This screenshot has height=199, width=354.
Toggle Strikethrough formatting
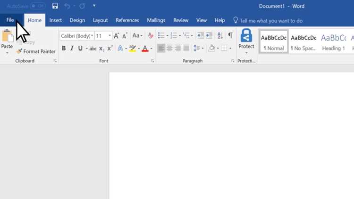(93, 49)
